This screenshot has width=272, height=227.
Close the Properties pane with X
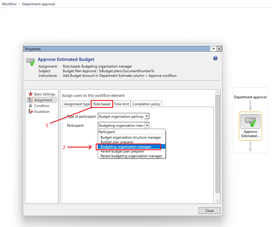[x=219, y=49]
